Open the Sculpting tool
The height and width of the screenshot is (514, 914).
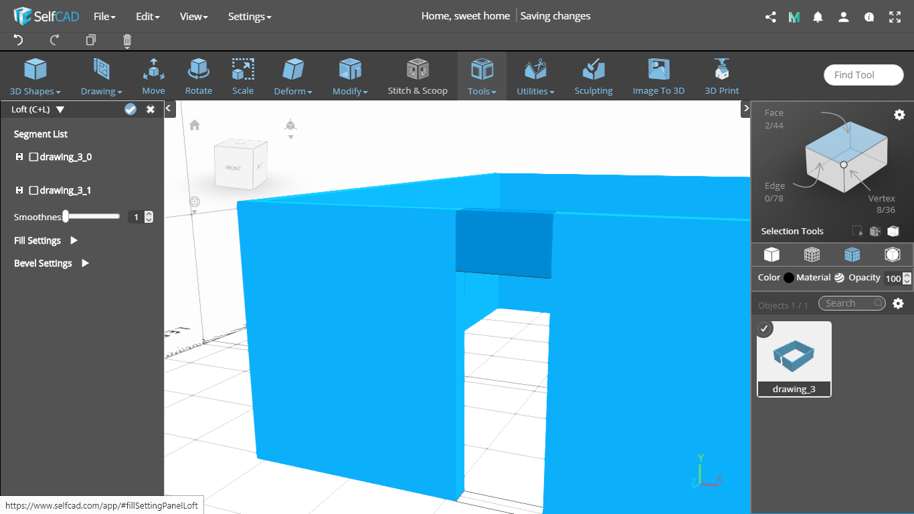click(593, 76)
